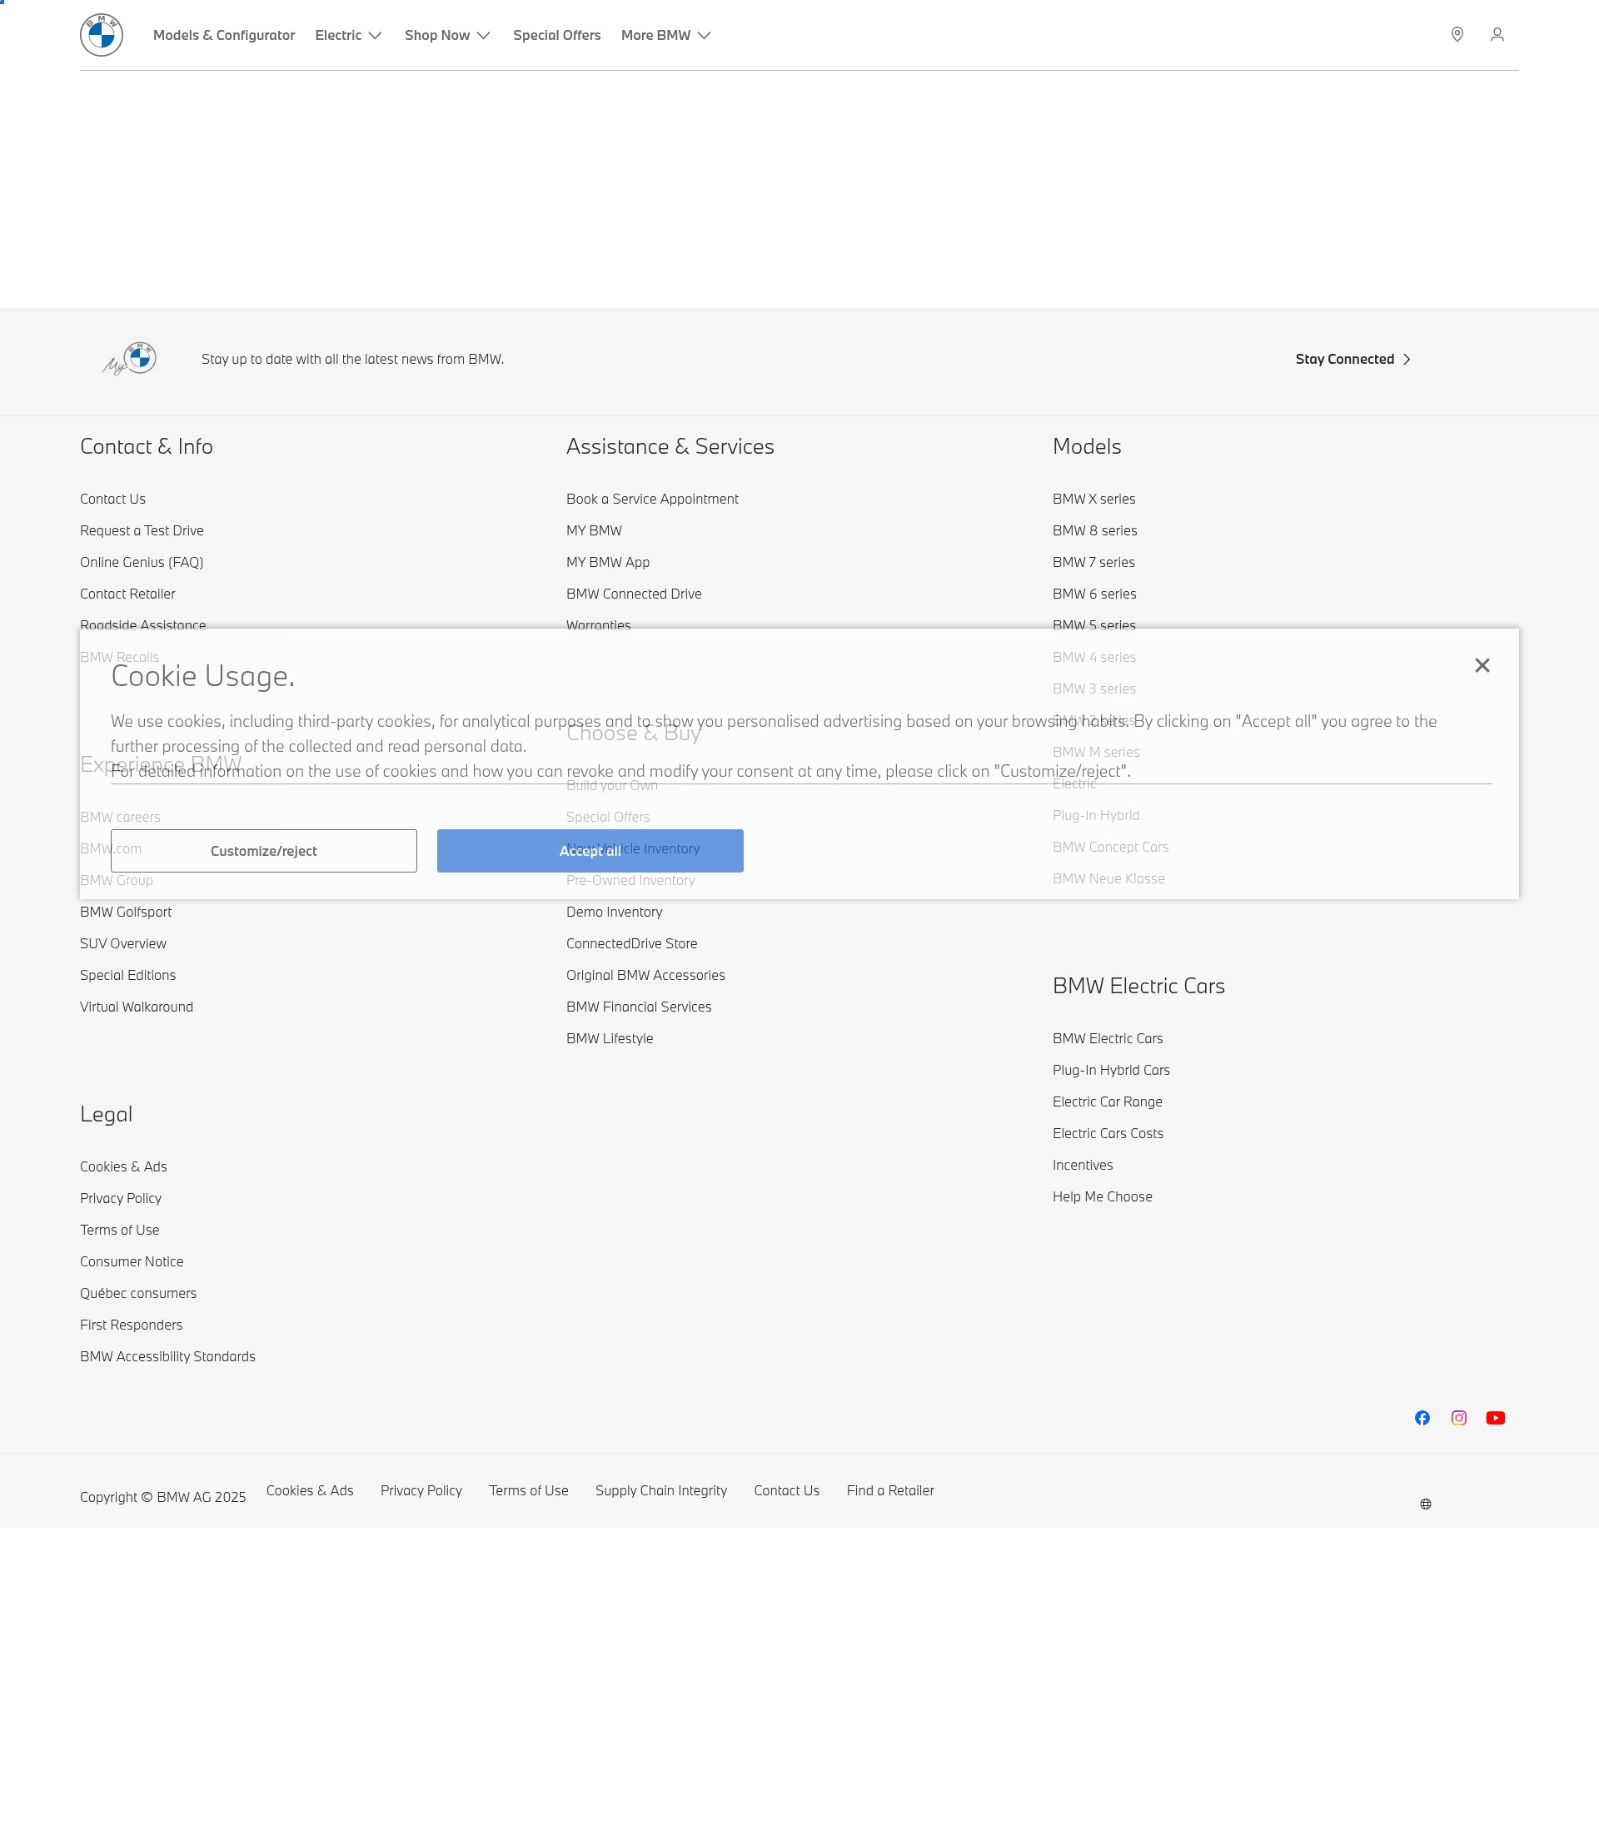Click the BMW logo in header

[101, 35]
